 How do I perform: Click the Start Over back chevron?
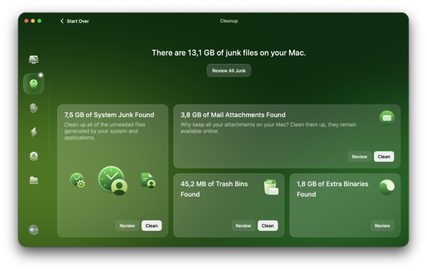pos(62,21)
